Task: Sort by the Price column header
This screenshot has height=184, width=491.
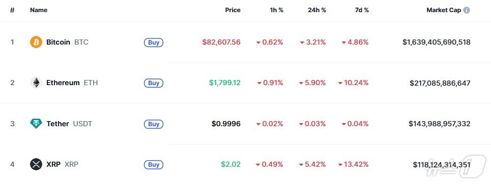Action: 233,10
